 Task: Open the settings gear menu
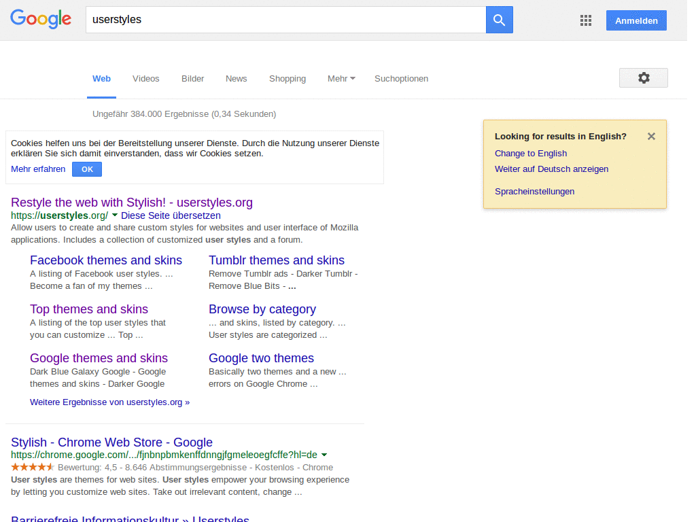pyautogui.click(x=644, y=77)
